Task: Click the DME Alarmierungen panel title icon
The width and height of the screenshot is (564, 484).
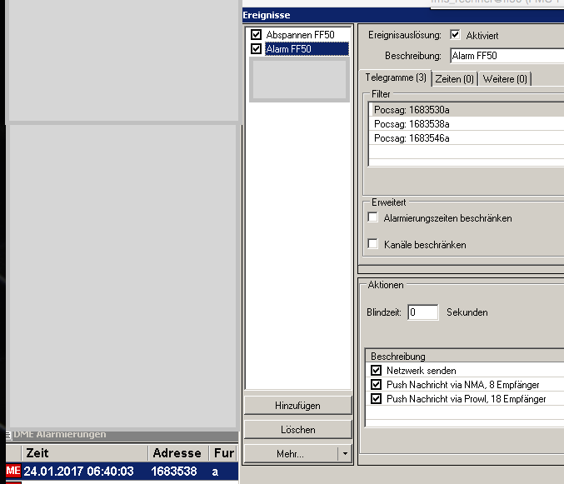Action: (x=8, y=436)
